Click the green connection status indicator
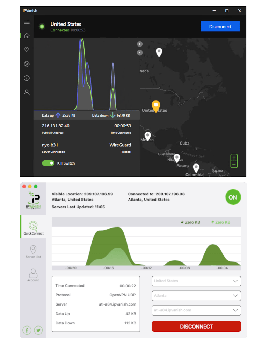The width and height of the screenshot is (262, 350). point(42,27)
